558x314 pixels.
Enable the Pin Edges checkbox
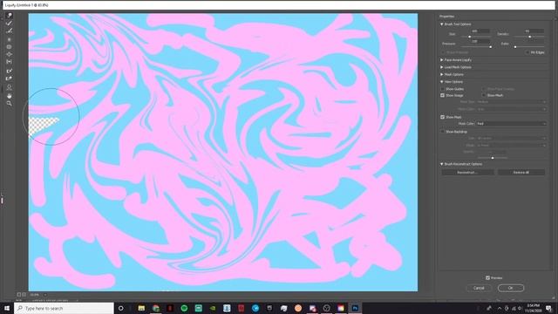tap(527, 52)
